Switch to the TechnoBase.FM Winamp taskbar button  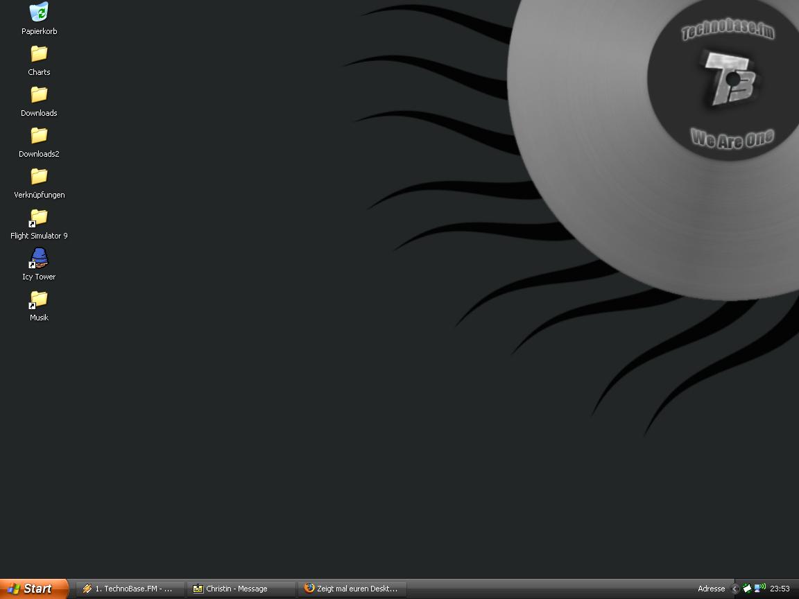130,589
